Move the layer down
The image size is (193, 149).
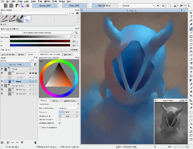12,142
